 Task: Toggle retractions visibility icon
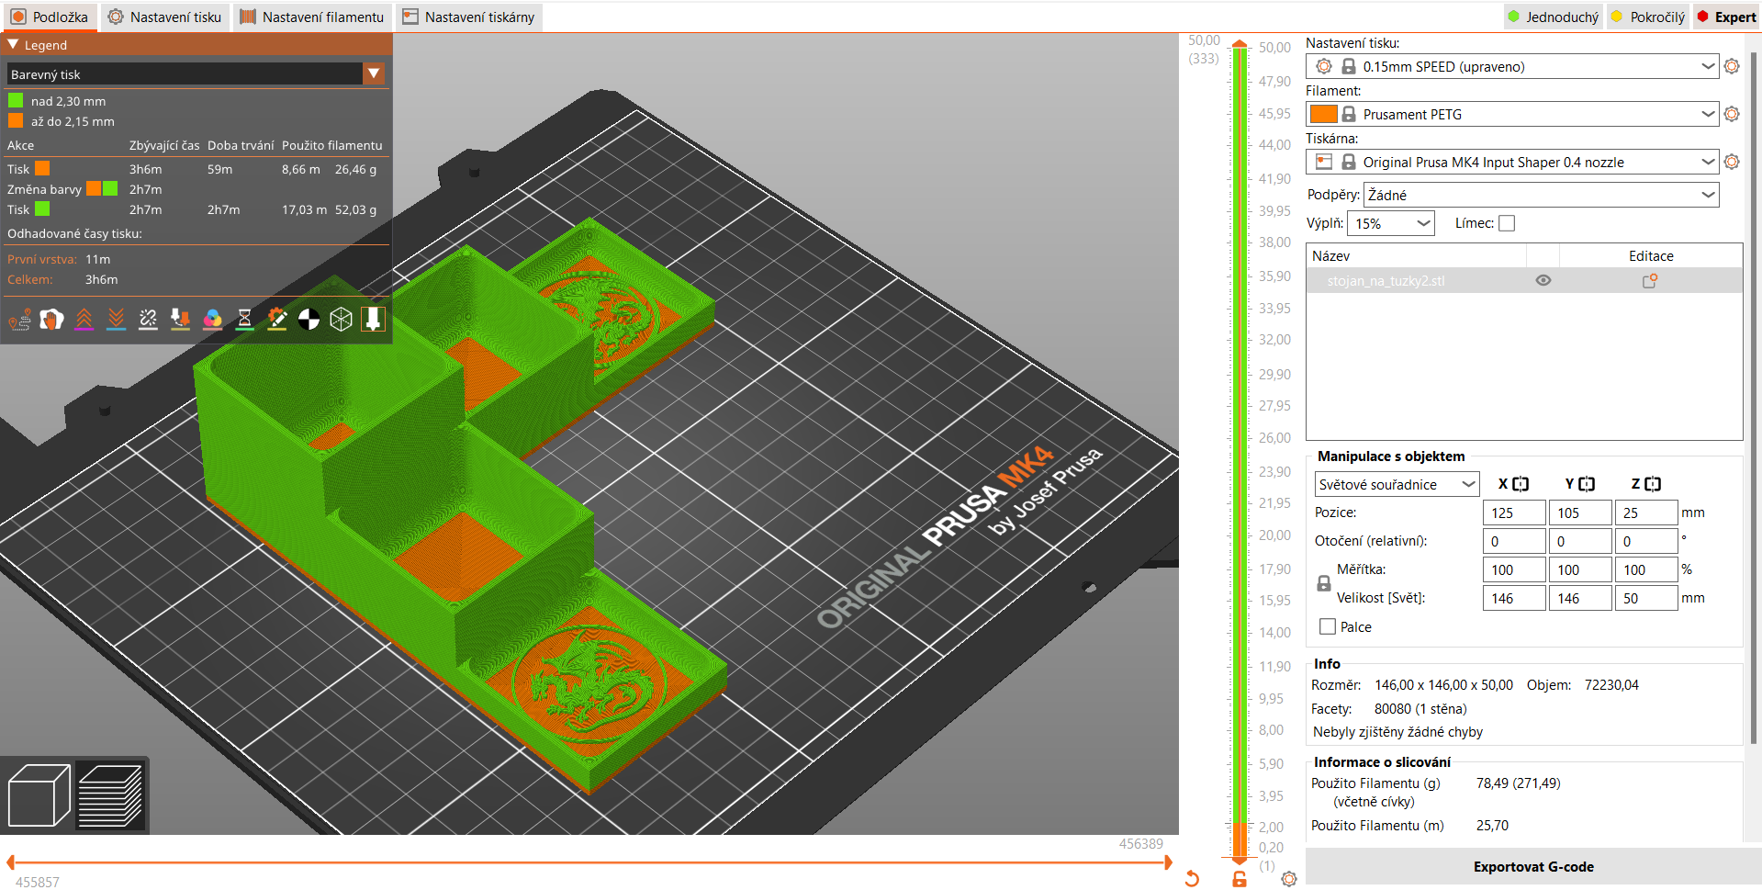pos(84,320)
